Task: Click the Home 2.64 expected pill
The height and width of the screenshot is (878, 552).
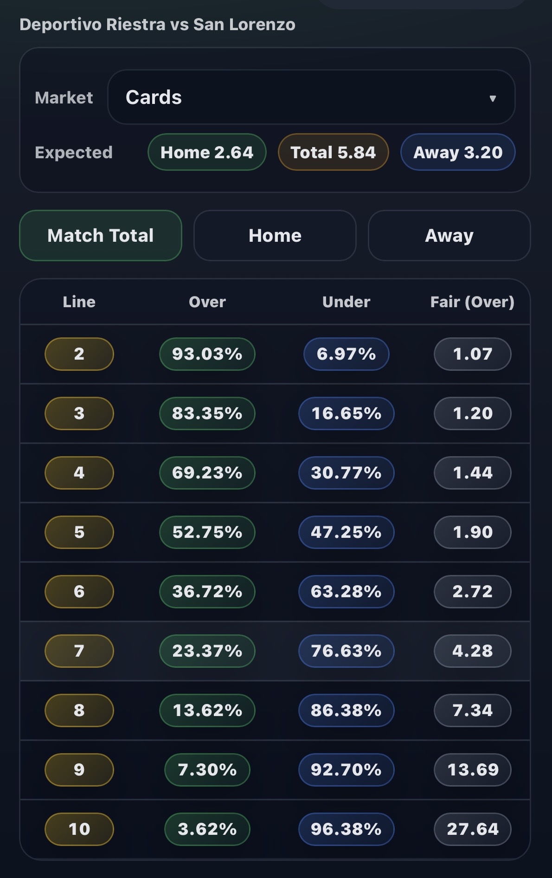Action: 207,152
